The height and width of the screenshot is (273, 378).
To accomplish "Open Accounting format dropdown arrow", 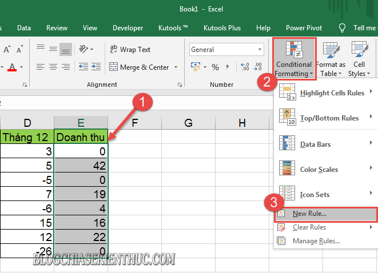I will tap(205, 67).
